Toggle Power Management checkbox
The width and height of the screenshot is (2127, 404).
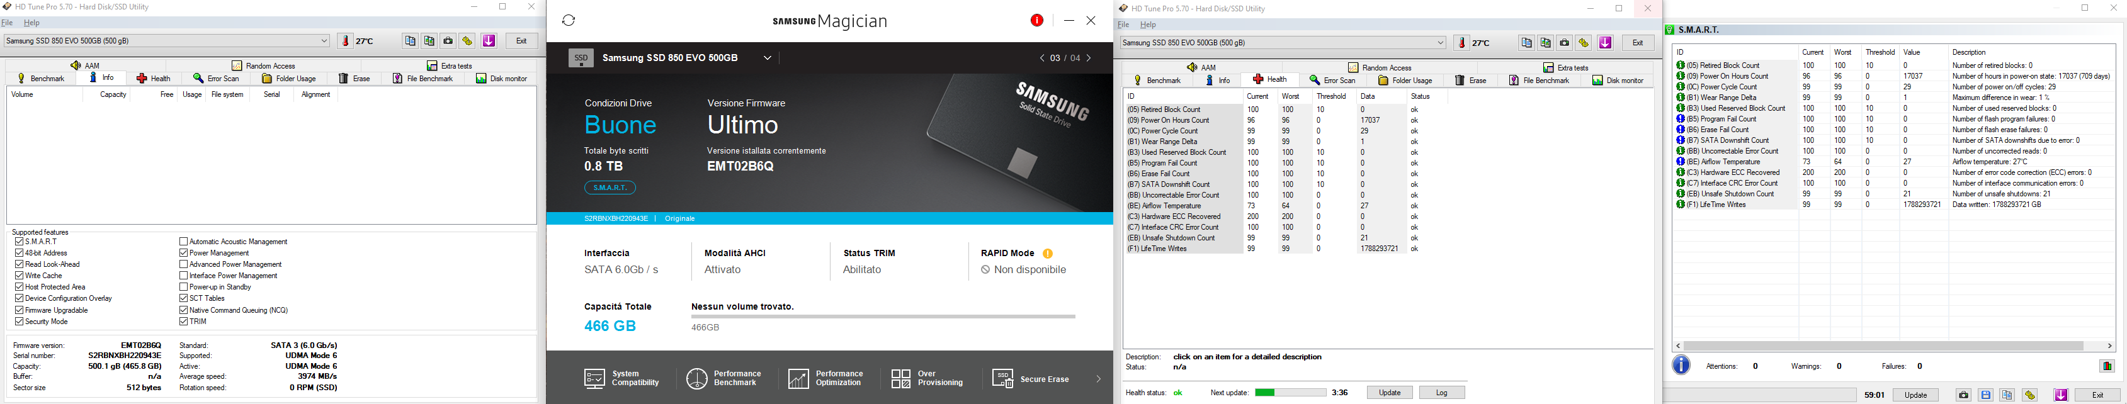coord(183,253)
